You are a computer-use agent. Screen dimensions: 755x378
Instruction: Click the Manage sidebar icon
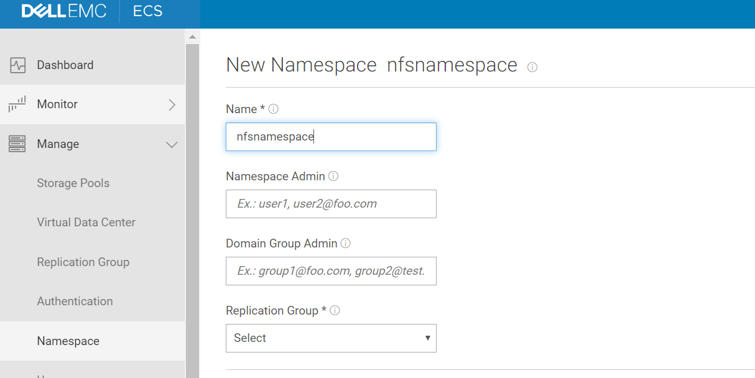tap(17, 144)
